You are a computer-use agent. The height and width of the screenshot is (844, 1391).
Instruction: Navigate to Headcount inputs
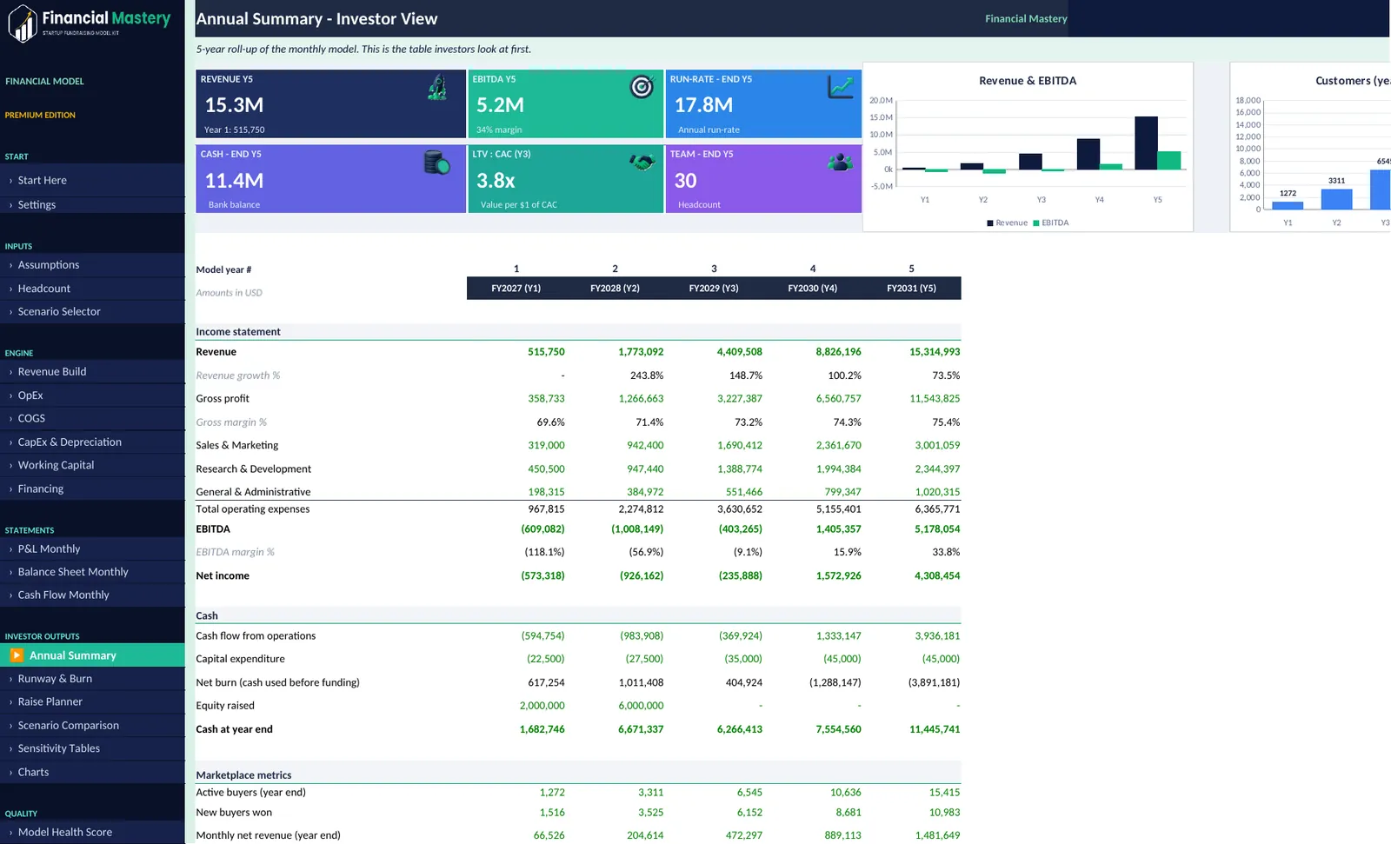pos(92,289)
